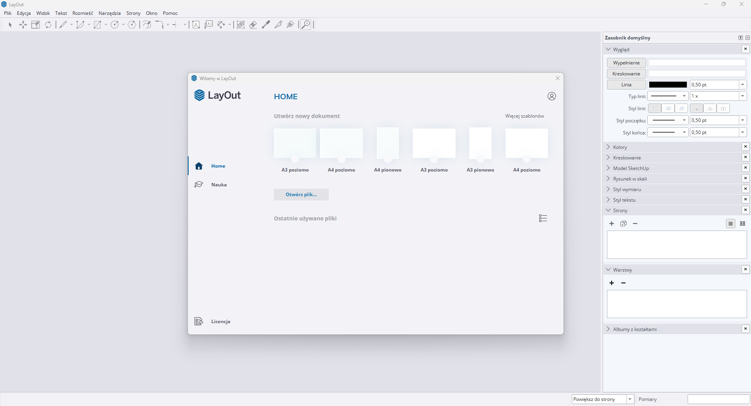Screen dimensions: 751x406
Task: Toggle the Kreskowanie pattern button
Action: tap(626, 73)
